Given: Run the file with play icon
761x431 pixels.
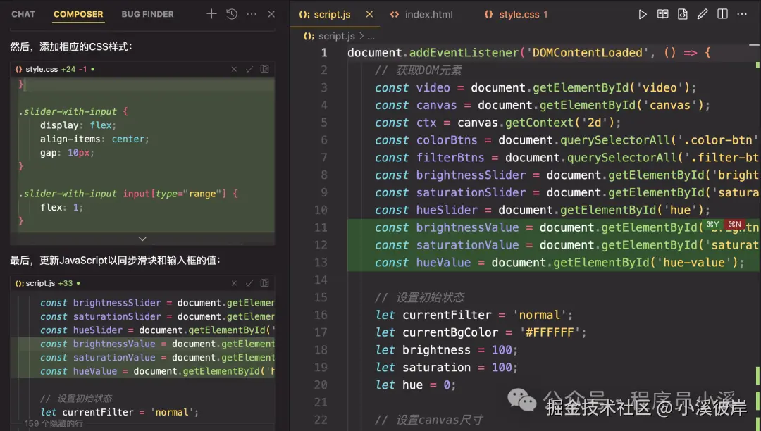Looking at the screenshot, I should point(643,15).
